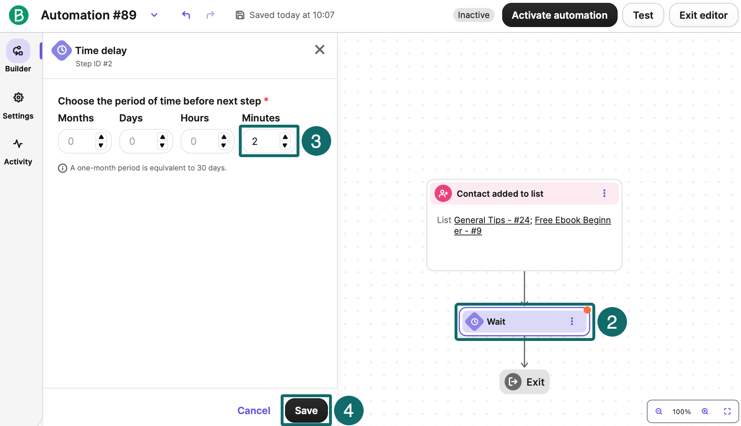Zoom in the canvas
741x426 pixels.
coord(705,411)
